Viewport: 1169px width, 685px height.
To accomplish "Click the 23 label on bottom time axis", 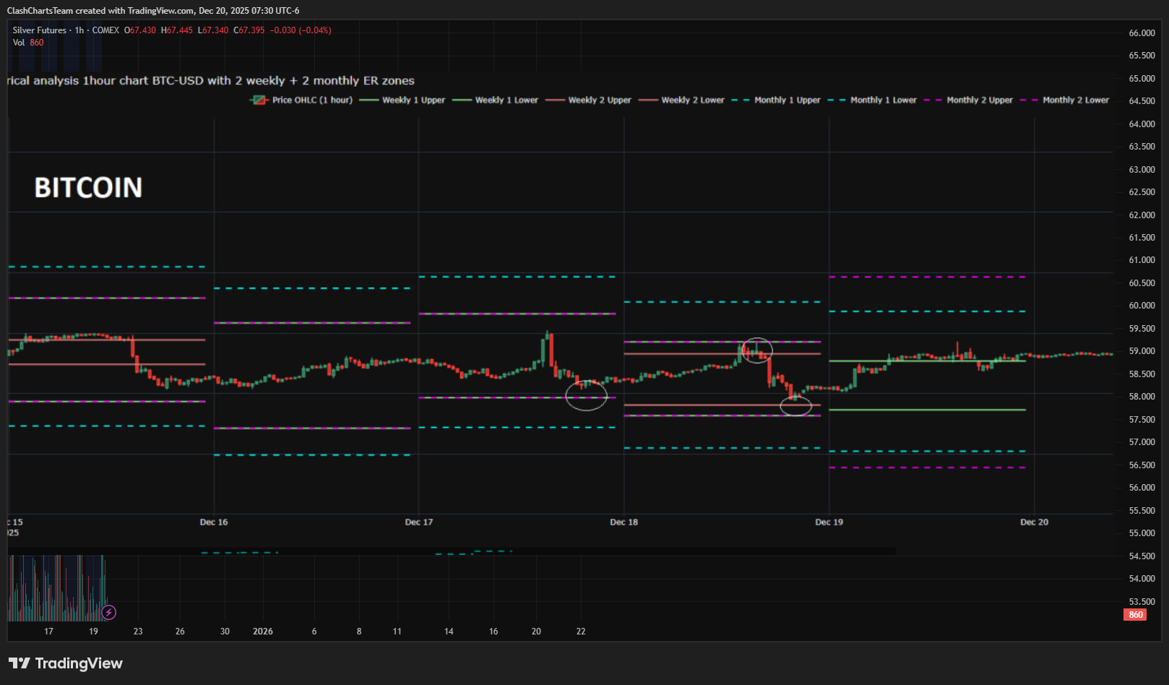I will [138, 632].
